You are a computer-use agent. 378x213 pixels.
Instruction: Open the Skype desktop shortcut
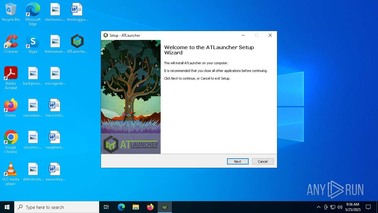(x=33, y=44)
